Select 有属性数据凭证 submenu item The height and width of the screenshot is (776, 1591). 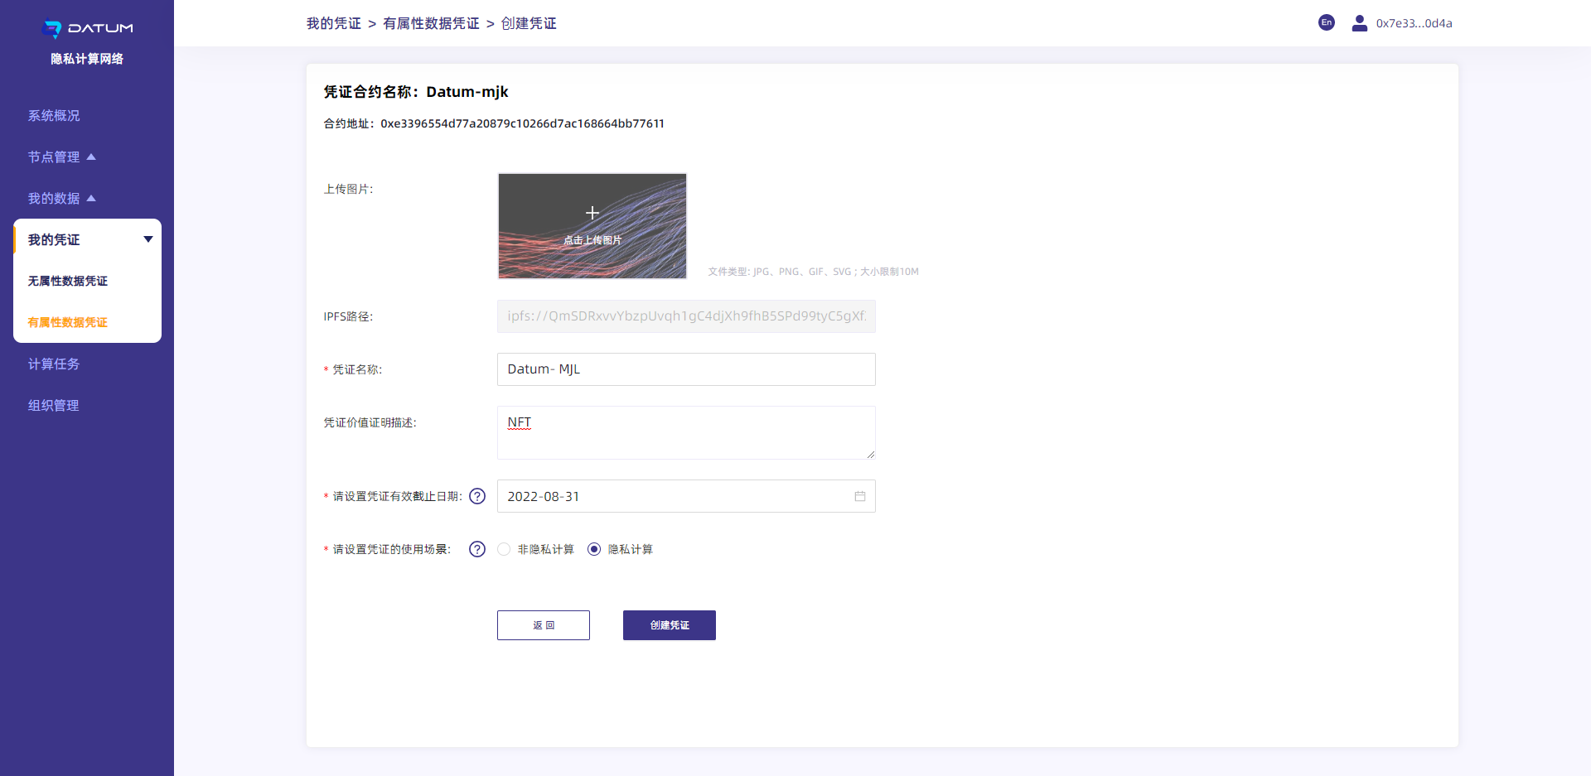68,322
